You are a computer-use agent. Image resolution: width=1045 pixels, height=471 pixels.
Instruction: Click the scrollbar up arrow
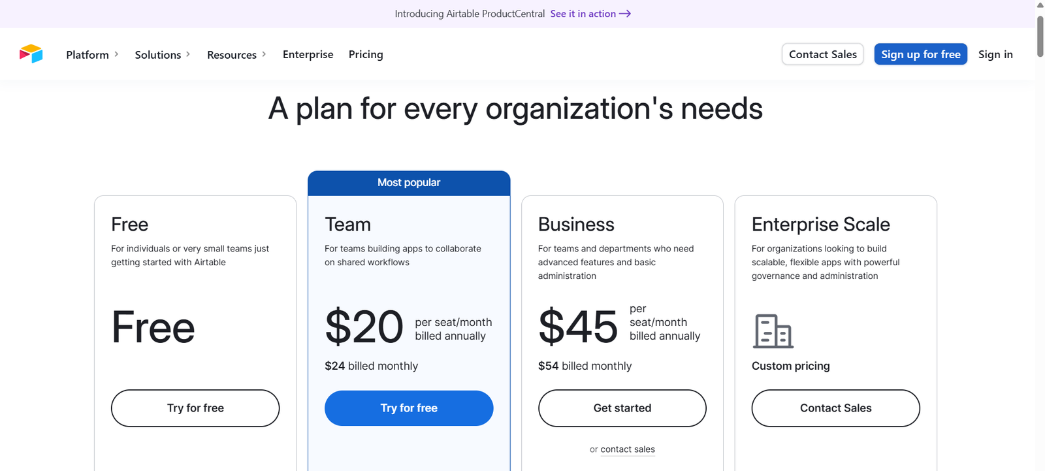coord(1040,5)
